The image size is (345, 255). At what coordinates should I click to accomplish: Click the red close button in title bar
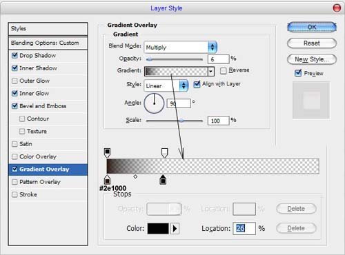pos(337,8)
